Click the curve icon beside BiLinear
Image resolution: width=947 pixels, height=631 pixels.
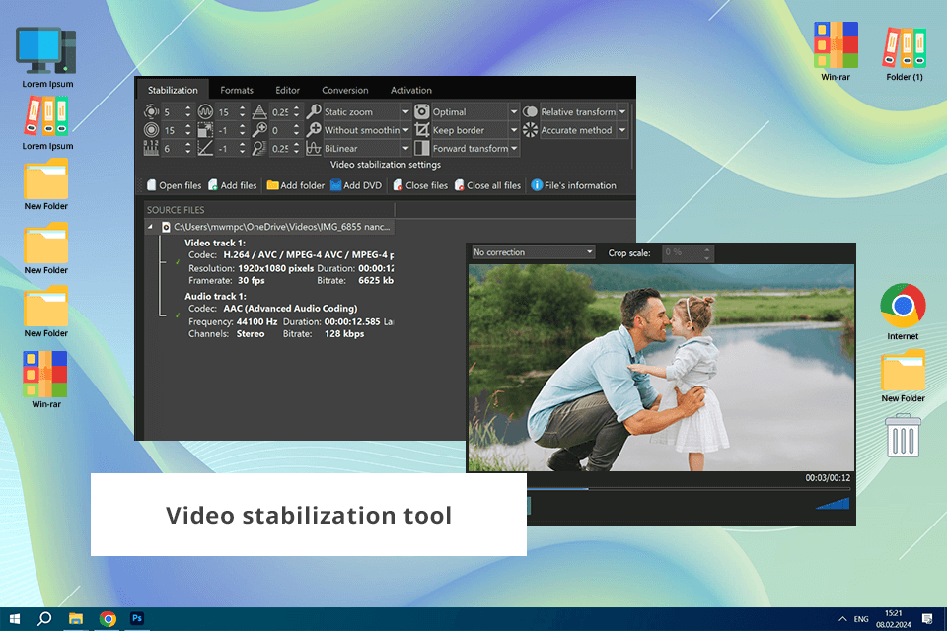point(314,148)
